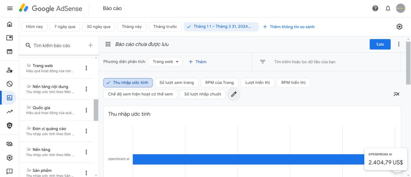
Task: Open the custom date range Tháng 1 – Tháng 3 selector
Action: [221, 27]
